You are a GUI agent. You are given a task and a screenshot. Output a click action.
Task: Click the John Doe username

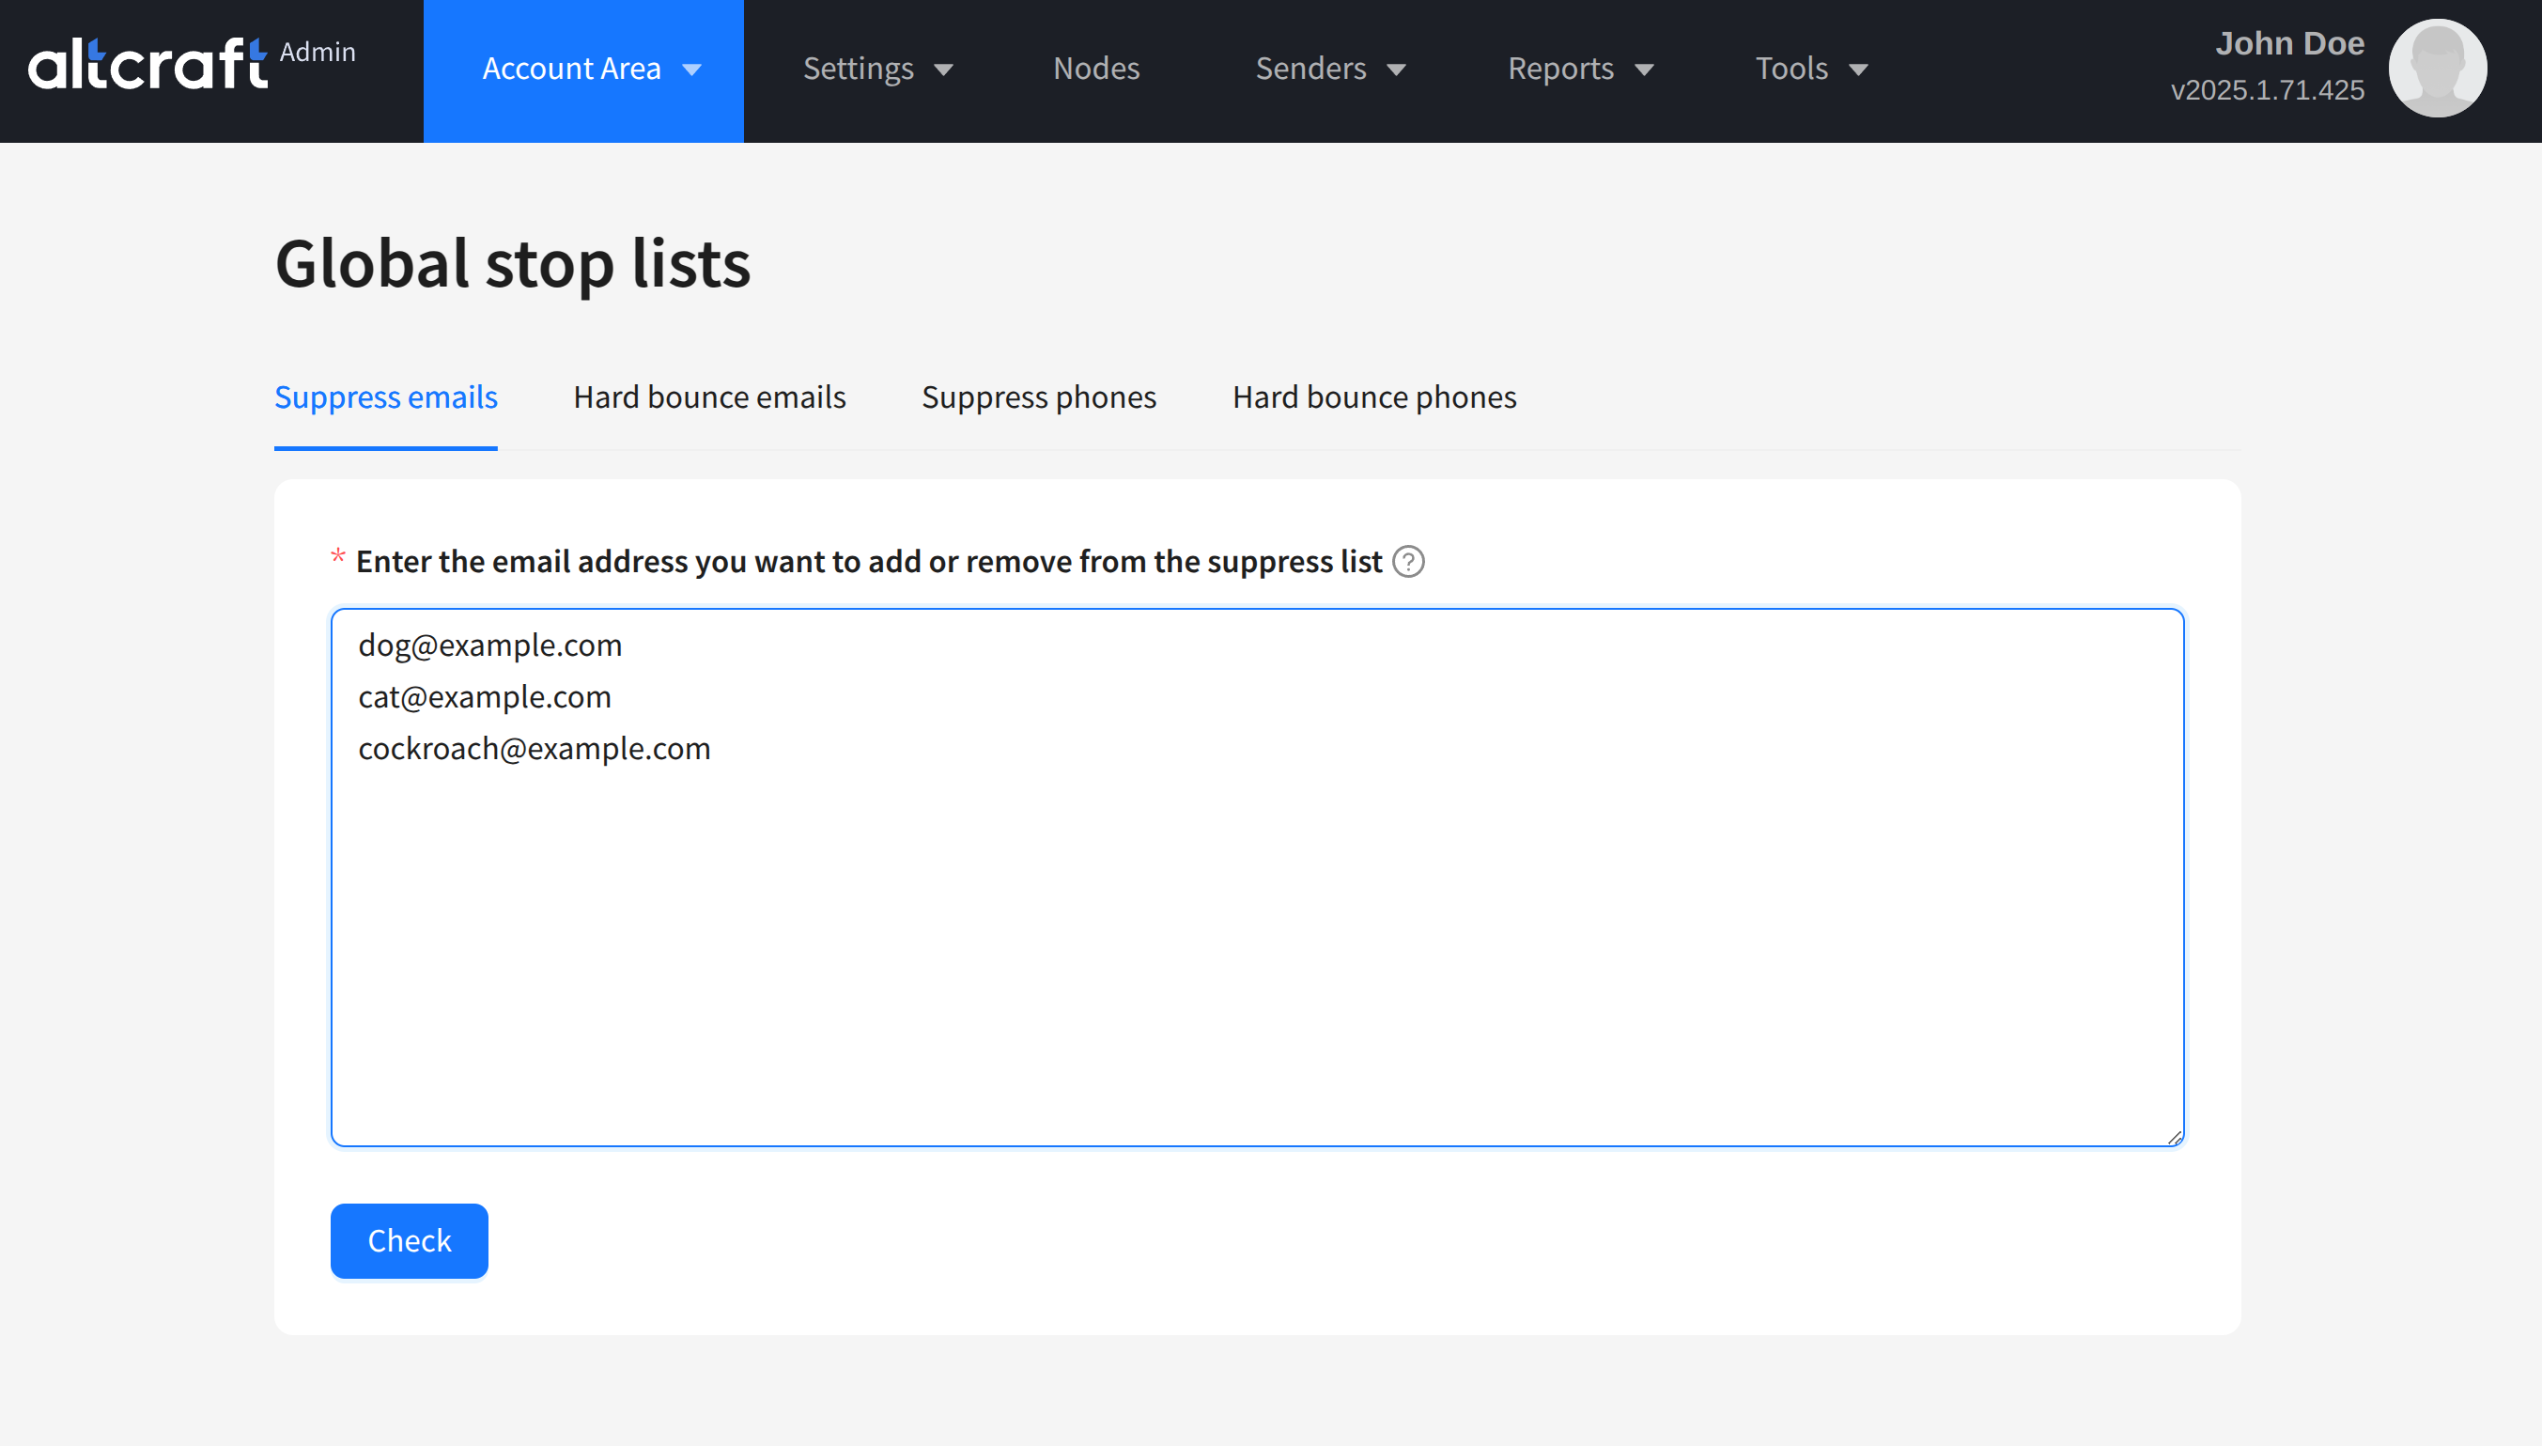click(x=2288, y=44)
